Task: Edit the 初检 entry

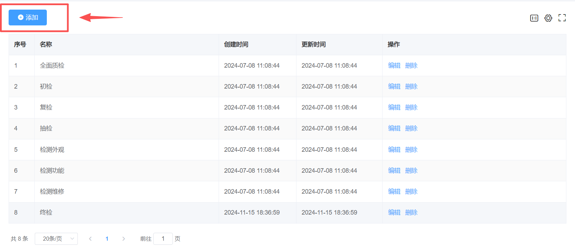Action: (394, 87)
